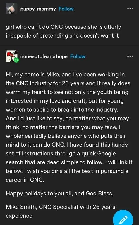Image resolution: width=139 pixels, height=225 pixels.
Task: Click the misspelled word "expeience"
Action: pos(19,216)
